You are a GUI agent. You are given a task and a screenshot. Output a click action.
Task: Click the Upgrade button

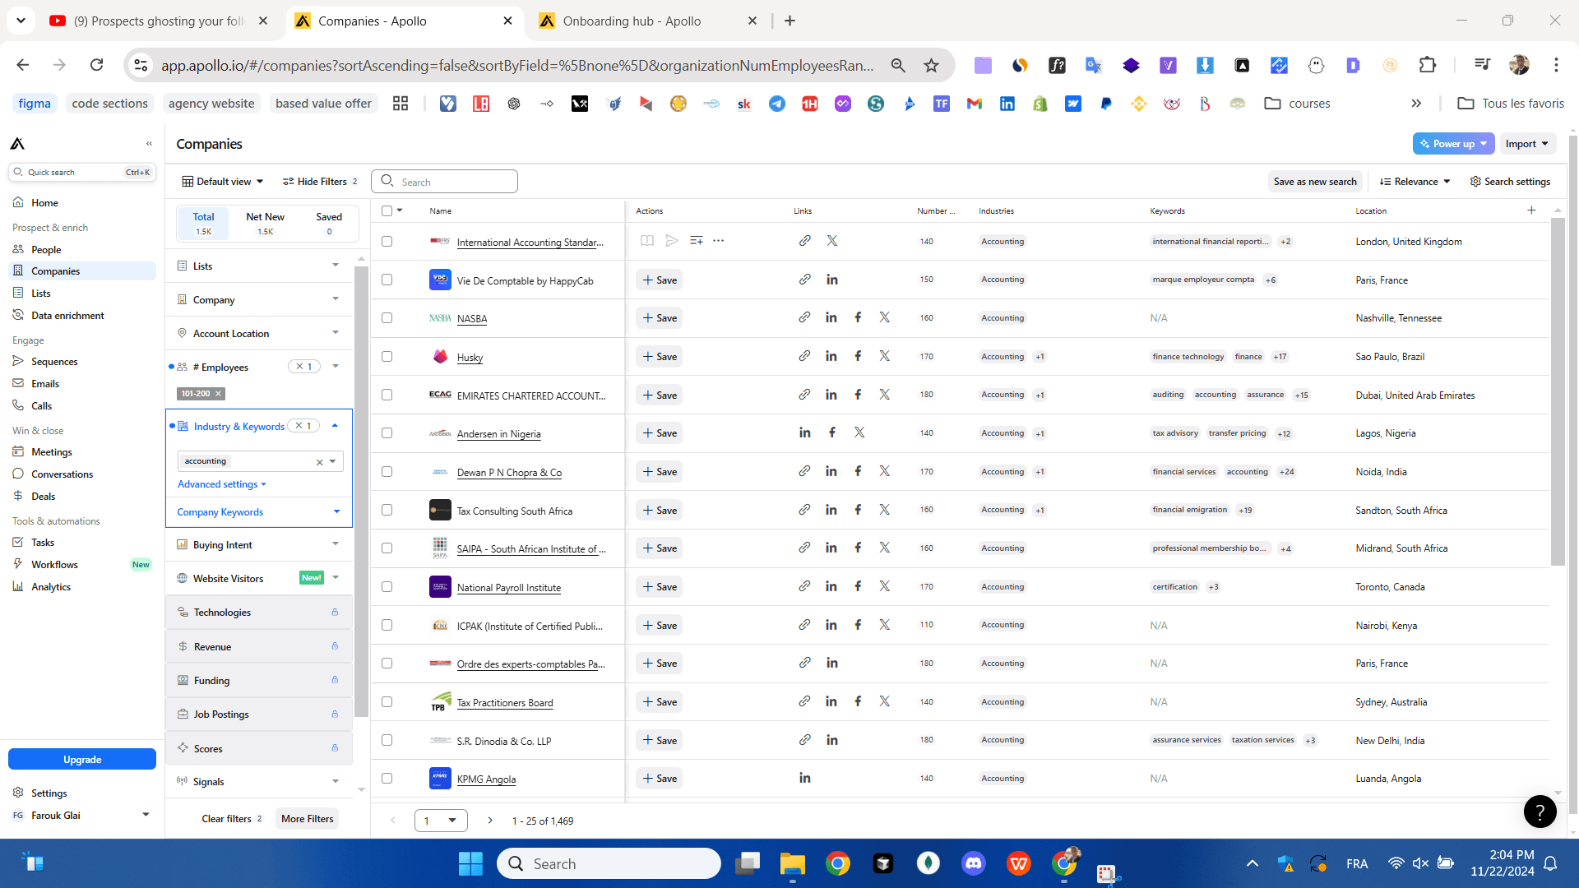pos(82,759)
